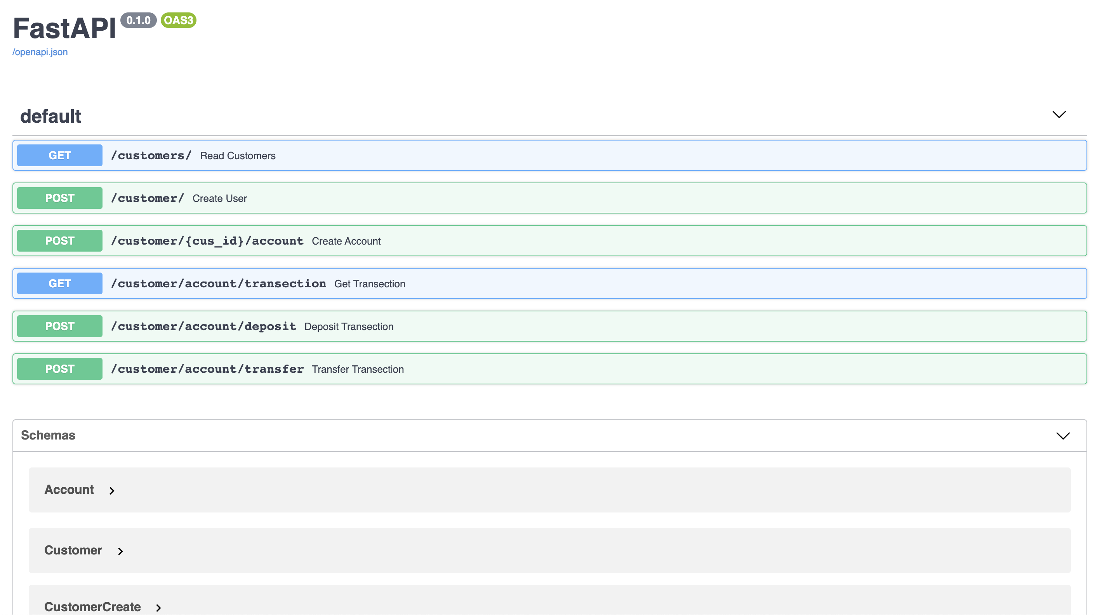Click GET badge for /customers/
Viewport: 1095px width, 615px height.
click(59, 156)
